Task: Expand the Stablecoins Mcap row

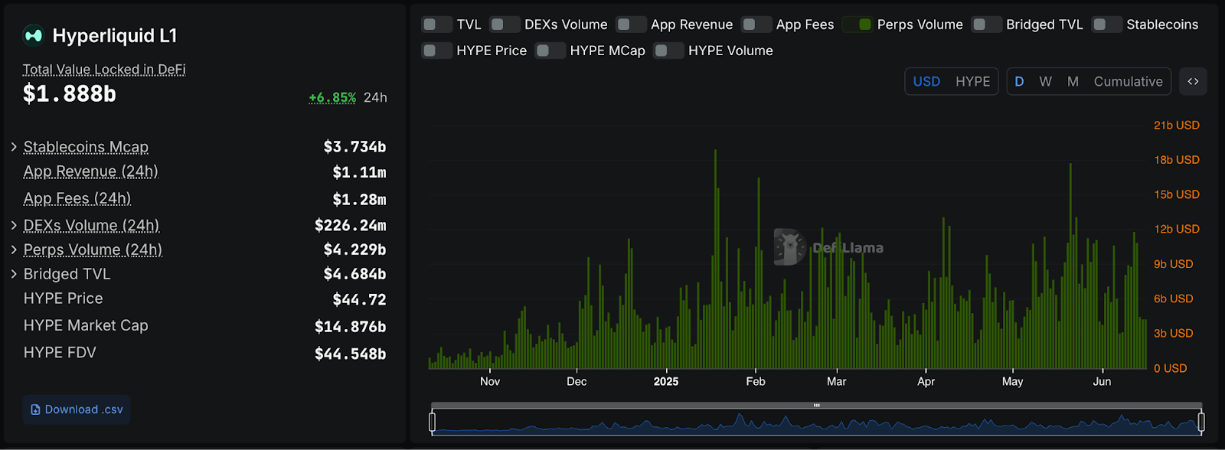Action: pyautogui.click(x=14, y=146)
